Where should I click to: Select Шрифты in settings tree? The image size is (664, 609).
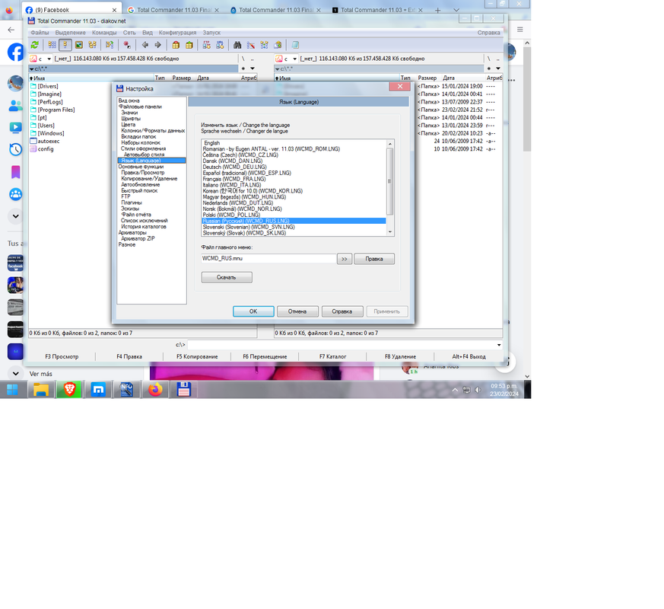point(130,119)
